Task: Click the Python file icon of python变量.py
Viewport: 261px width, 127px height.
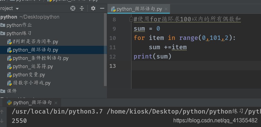Action: 9,75
